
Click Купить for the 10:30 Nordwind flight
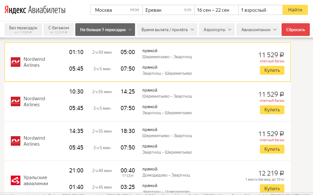(x=272, y=110)
